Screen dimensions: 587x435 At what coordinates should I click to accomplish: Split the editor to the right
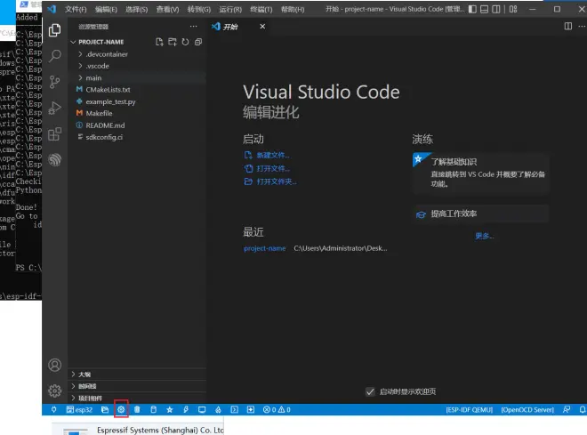click(x=568, y=26)
